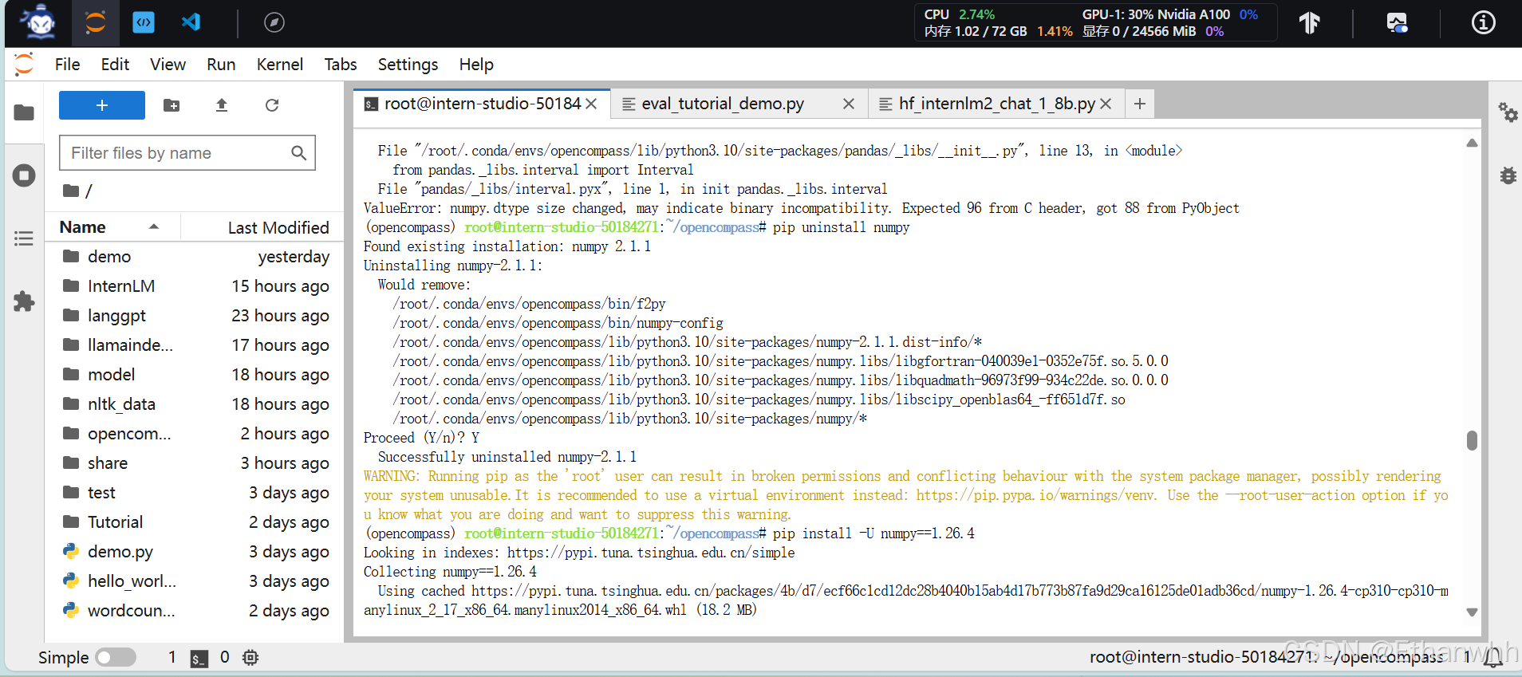Close the hf_internlm2_chat_1_8b.py tab
This screenshot has width=1522, height=677.
click(x=1106, y=104)
